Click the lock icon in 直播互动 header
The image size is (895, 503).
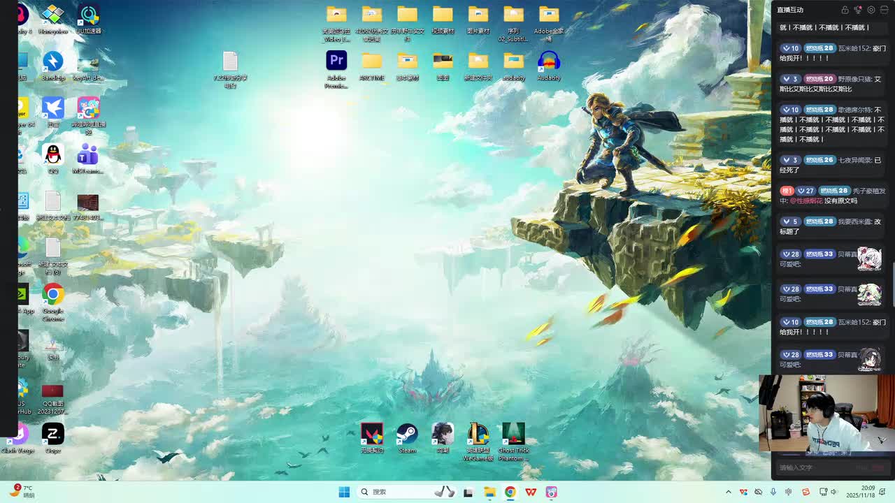coord(845,10)
